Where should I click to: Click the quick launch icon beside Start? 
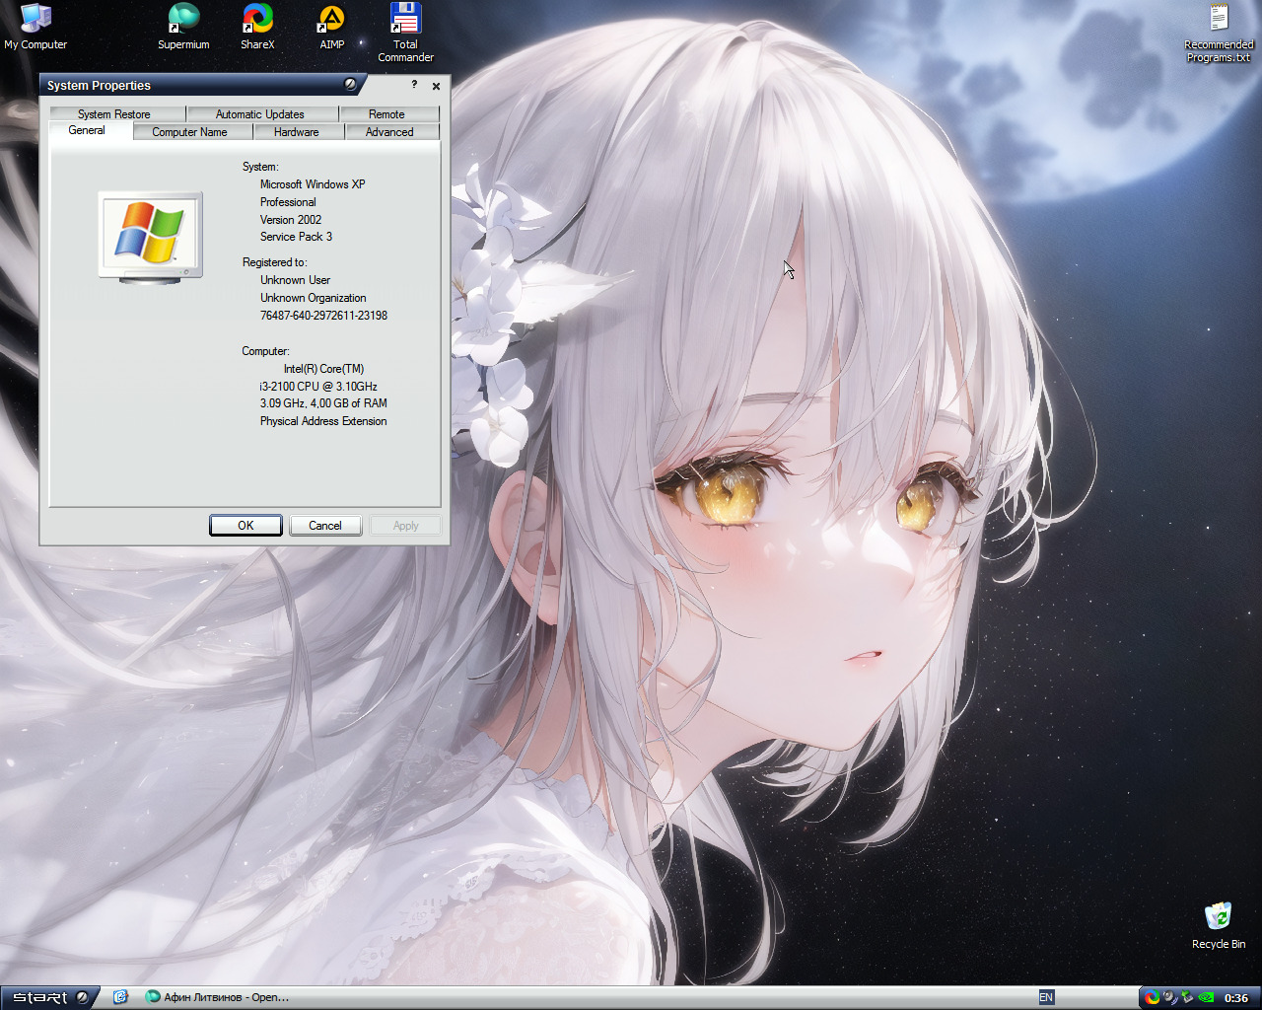coord(120,997)
